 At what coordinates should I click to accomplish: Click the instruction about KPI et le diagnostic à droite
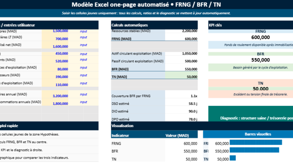pos(21,150)
